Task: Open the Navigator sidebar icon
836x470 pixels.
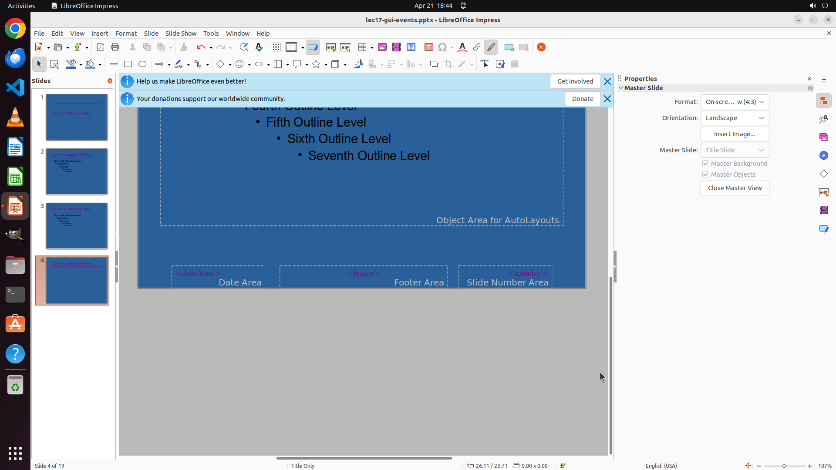Action: click(824, 155)
